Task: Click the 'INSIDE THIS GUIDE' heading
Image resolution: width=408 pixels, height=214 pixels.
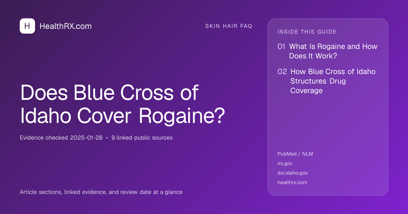Action: click(307, 32)
